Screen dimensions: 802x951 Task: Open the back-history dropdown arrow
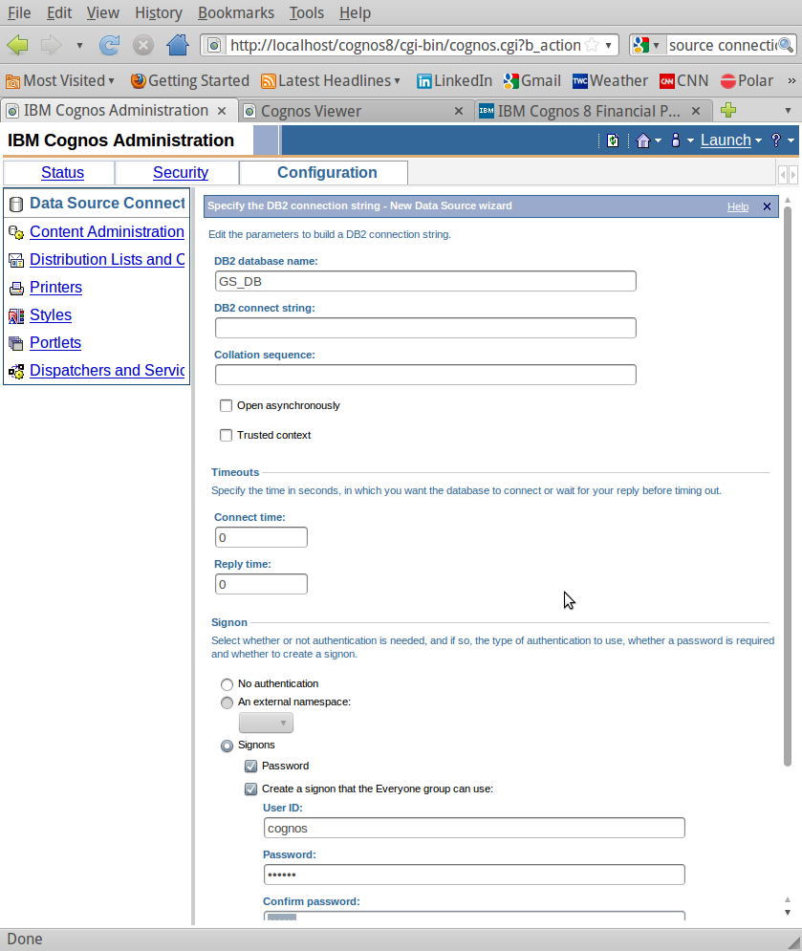click(79, 46)
